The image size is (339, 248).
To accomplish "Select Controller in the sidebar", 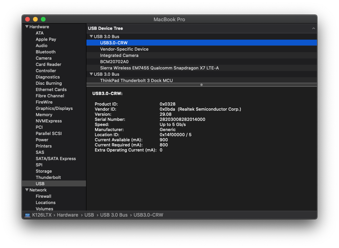I will [46, 71].
